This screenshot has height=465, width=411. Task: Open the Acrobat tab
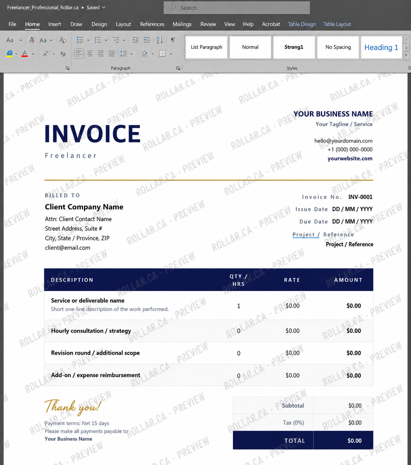pos(271,24)
